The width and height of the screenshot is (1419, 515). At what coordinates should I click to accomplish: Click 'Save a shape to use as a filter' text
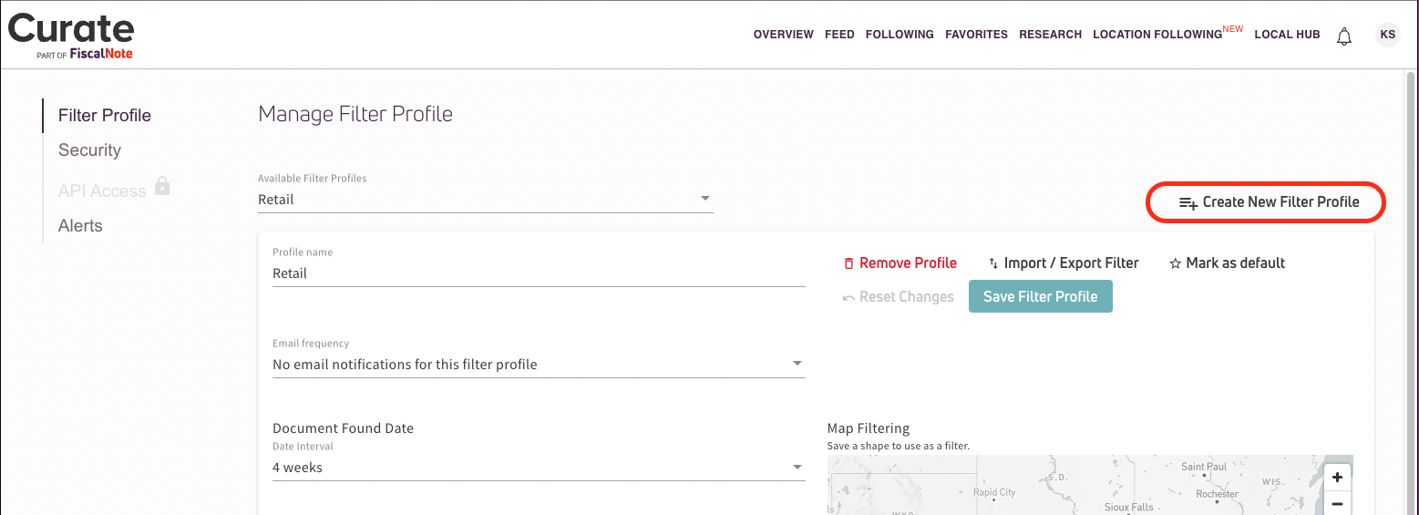tap(898, 447)
